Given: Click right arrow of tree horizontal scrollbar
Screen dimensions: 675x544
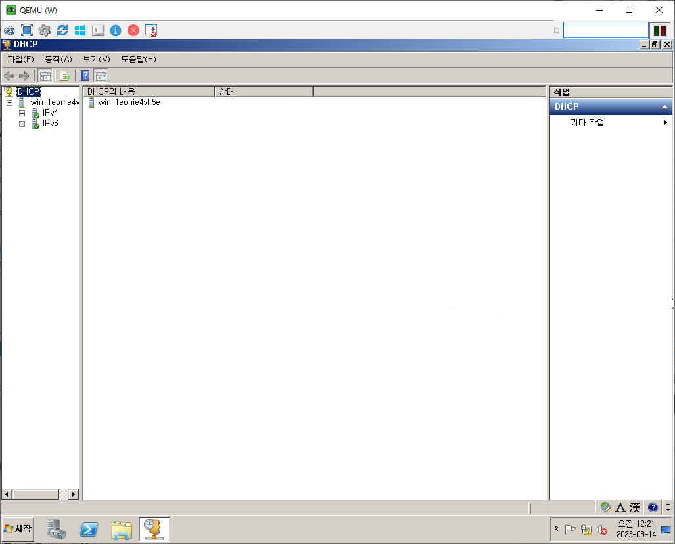Looking at the screenshot, I should pos(74,494).
